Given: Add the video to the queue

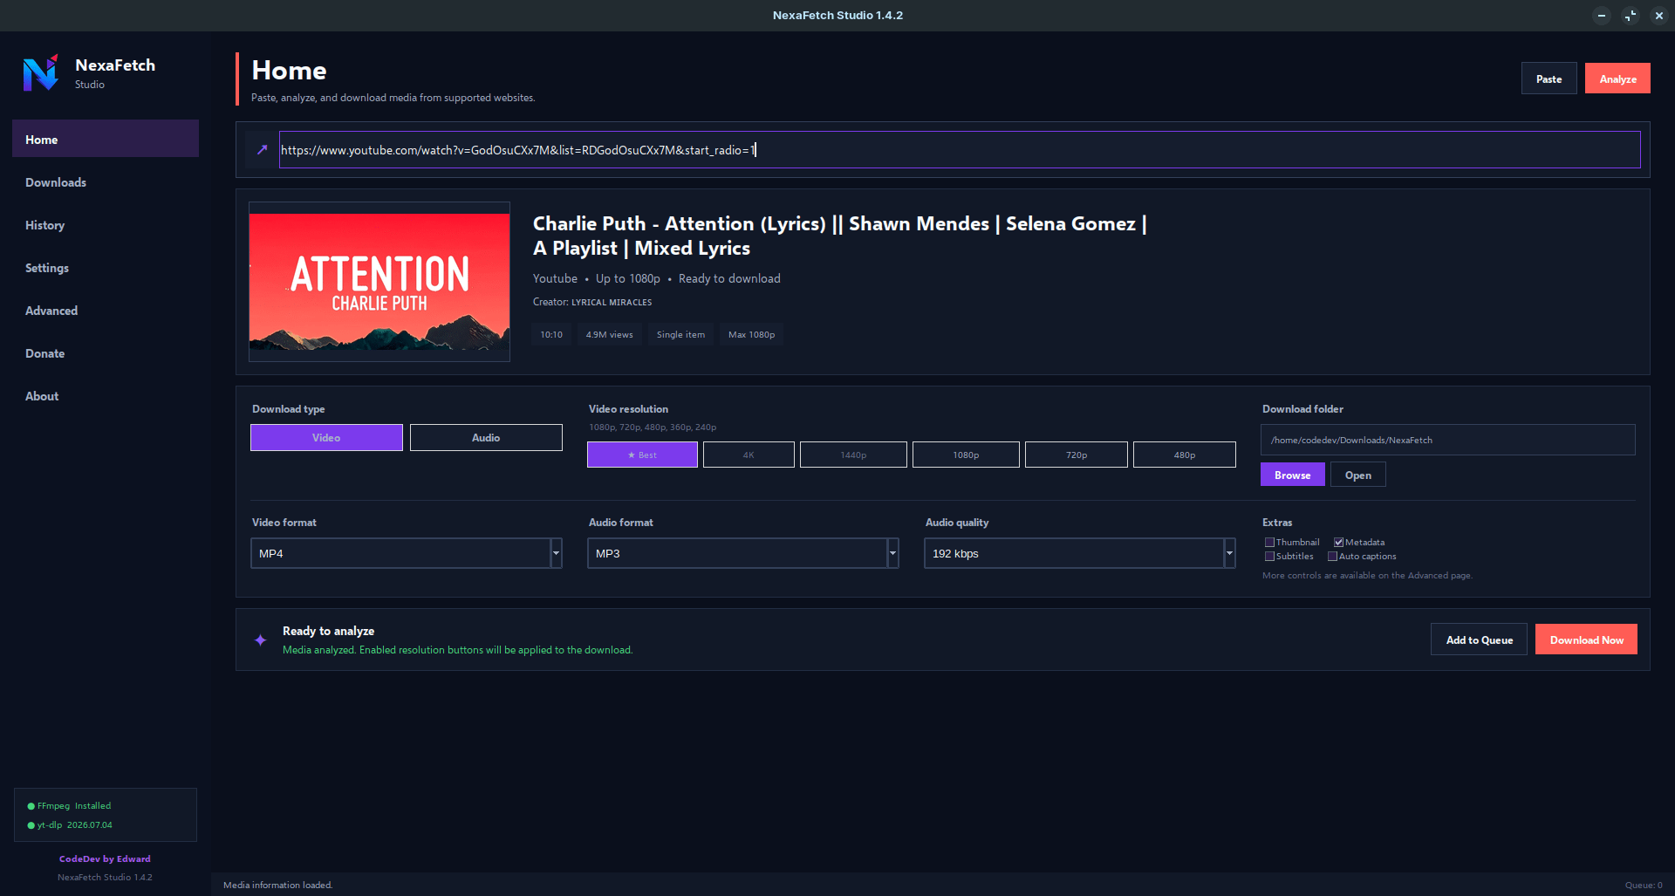Looking at the screenshot, I should [1479, 640].
